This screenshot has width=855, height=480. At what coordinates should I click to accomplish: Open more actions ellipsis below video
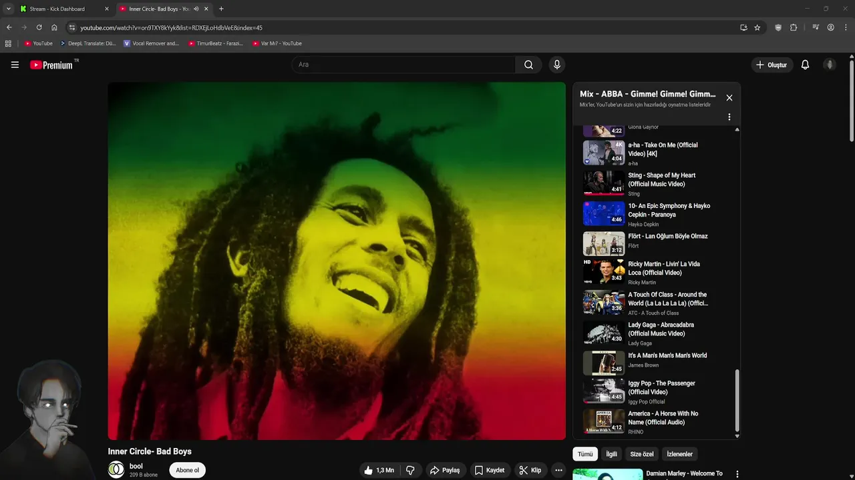pyautogui.click(x=558, y=470)
